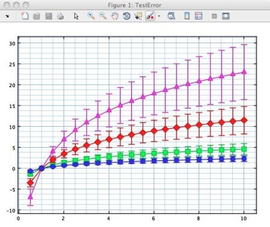The image size is (270, 227).
Task: Choose the Data Cursor tool
Action: (x=138, y=16)
